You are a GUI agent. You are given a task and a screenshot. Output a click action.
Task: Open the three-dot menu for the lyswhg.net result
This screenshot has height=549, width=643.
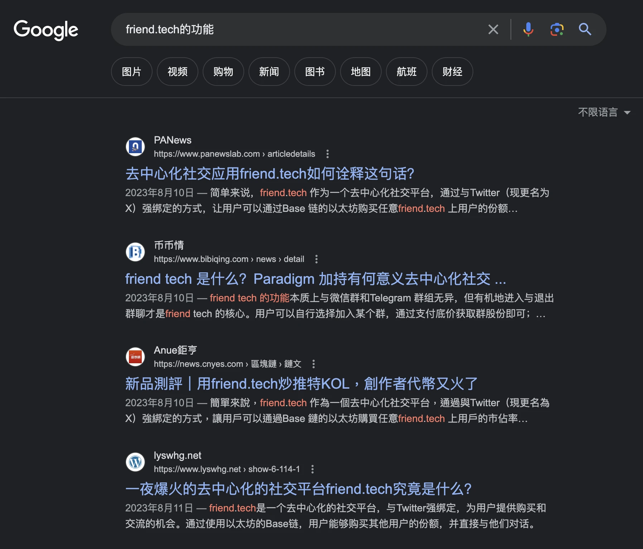[314, 469]
